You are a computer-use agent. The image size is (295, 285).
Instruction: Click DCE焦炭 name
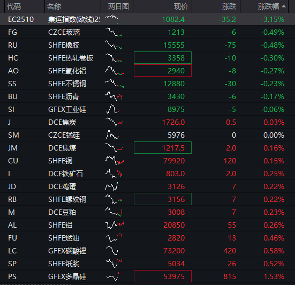[62, 122]
